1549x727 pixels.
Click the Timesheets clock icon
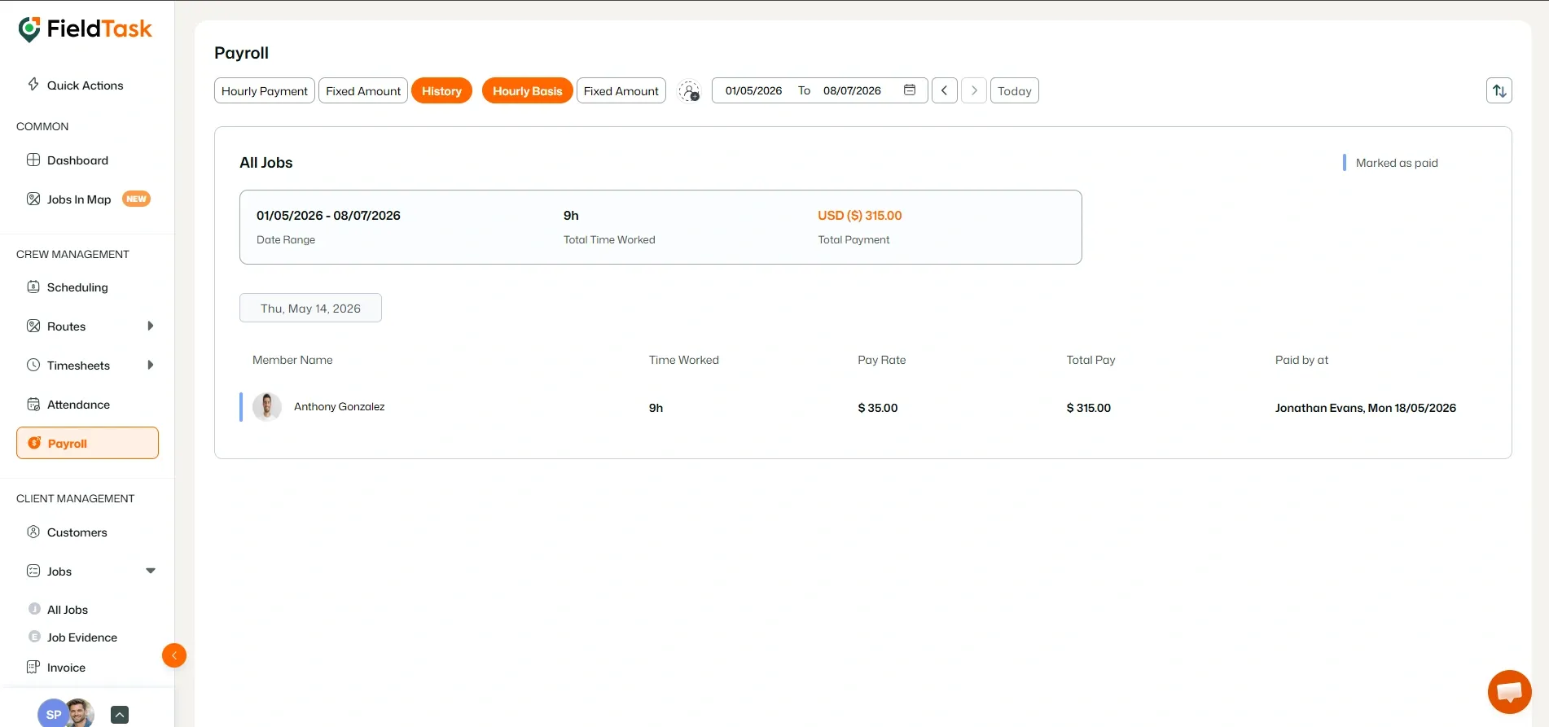(x=33, y=365)
